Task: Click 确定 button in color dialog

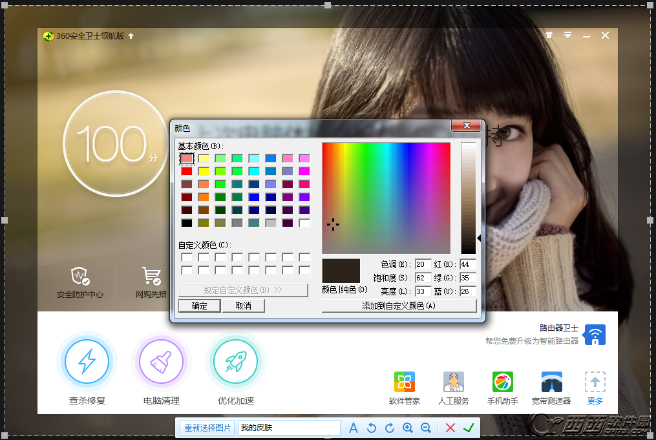Action: point(200,306)
